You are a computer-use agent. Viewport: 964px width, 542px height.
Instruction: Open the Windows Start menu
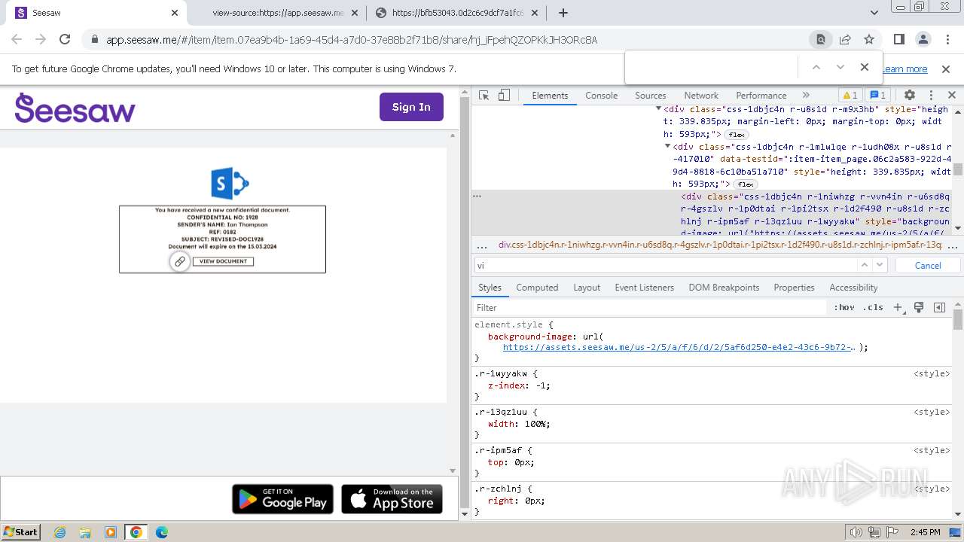(x=21, y=531)
